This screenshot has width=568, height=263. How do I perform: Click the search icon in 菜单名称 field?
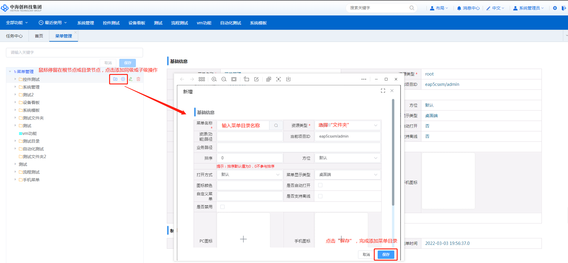(276, 125)
